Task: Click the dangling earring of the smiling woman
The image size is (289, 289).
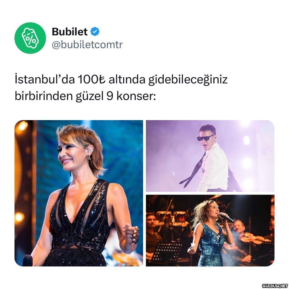Action: pos(89,160)
